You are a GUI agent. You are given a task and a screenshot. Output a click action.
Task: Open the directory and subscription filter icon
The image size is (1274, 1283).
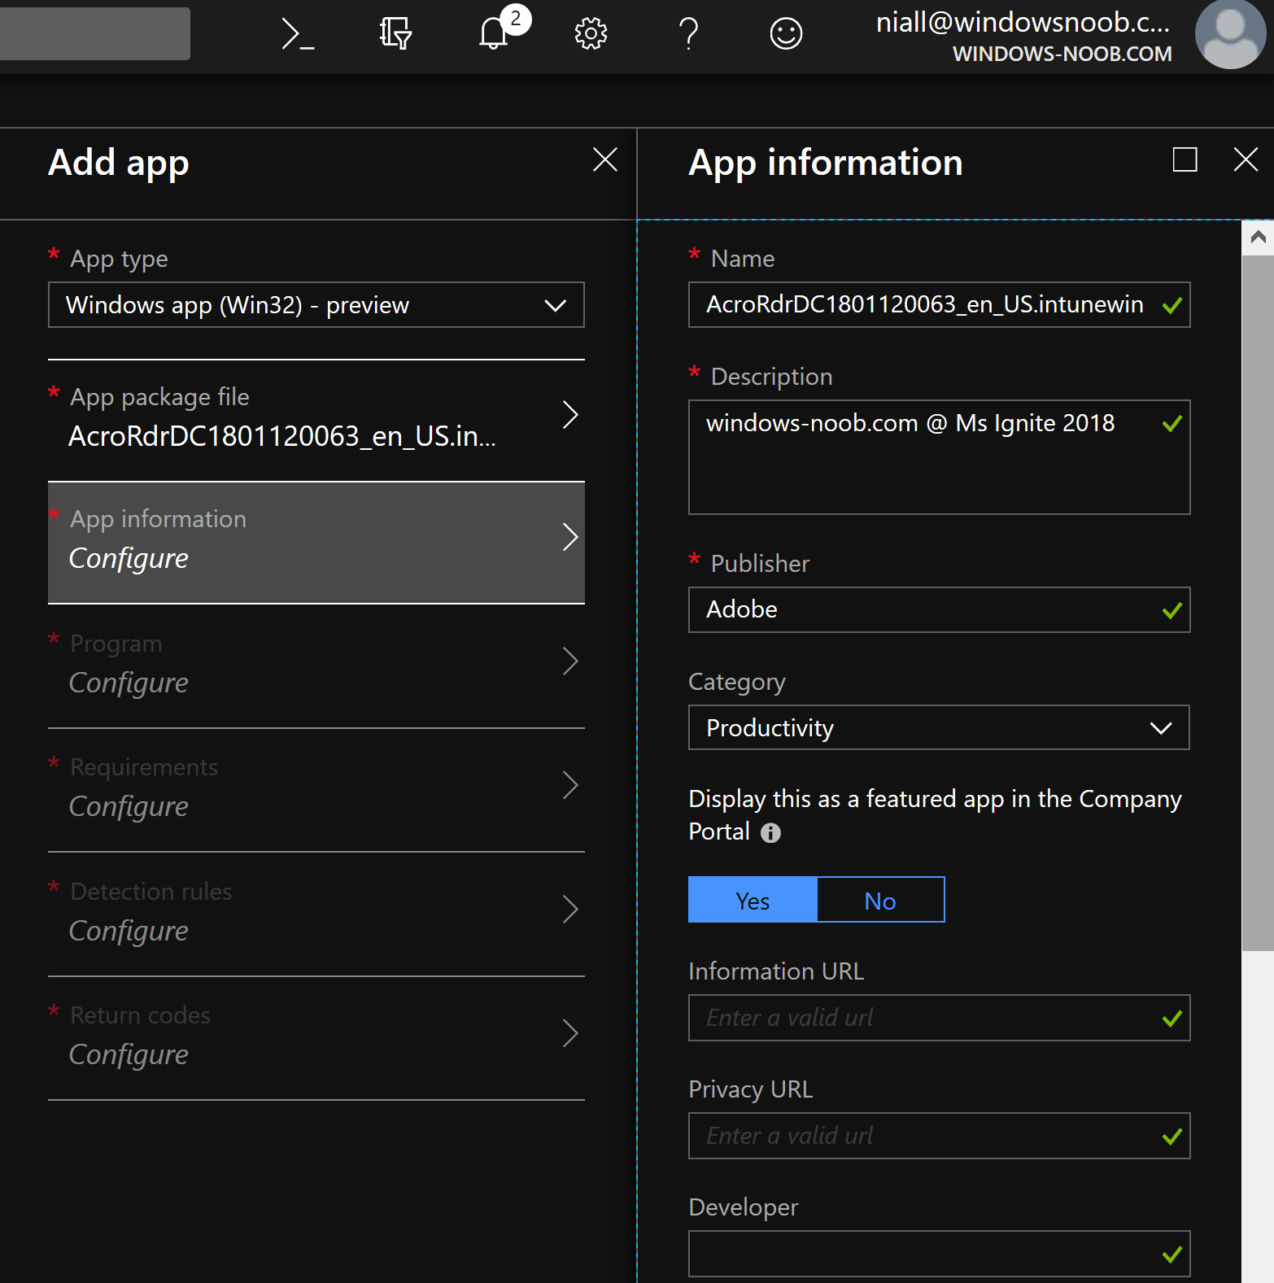[x=395, y=34]
